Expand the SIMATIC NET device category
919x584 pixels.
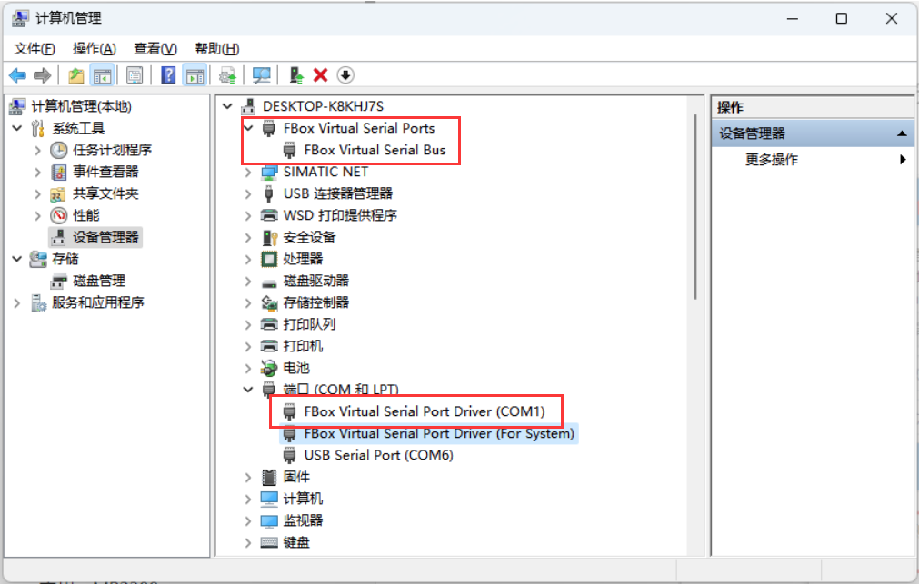click(x=248, y=172)
